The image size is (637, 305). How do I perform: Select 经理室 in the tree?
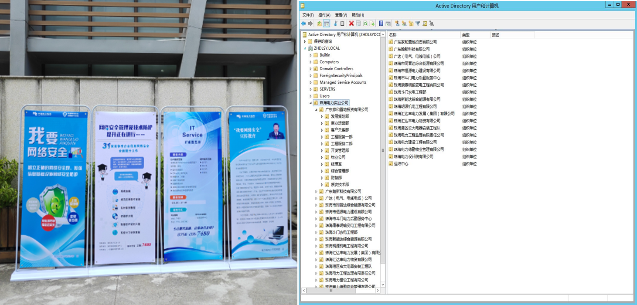point(336,164)
